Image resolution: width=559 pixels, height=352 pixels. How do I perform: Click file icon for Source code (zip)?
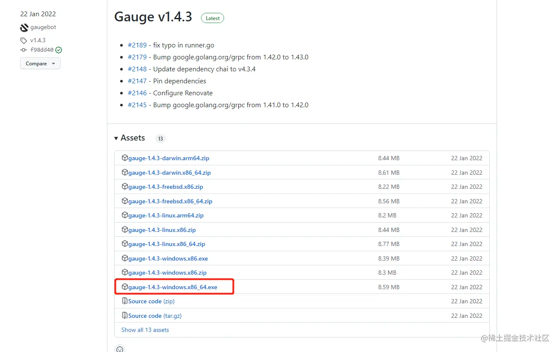coord(125,301)
